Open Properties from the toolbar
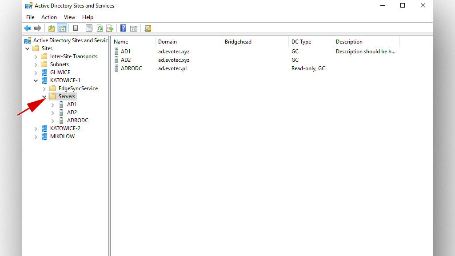The height and width of the screenshot is (256, 455). click(x=89, y=28)
